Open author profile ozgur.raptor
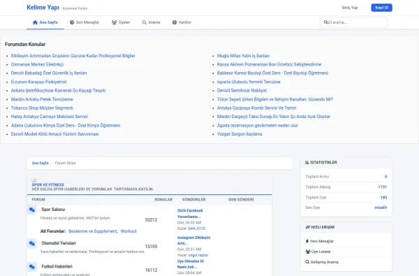 pos(198,255)
